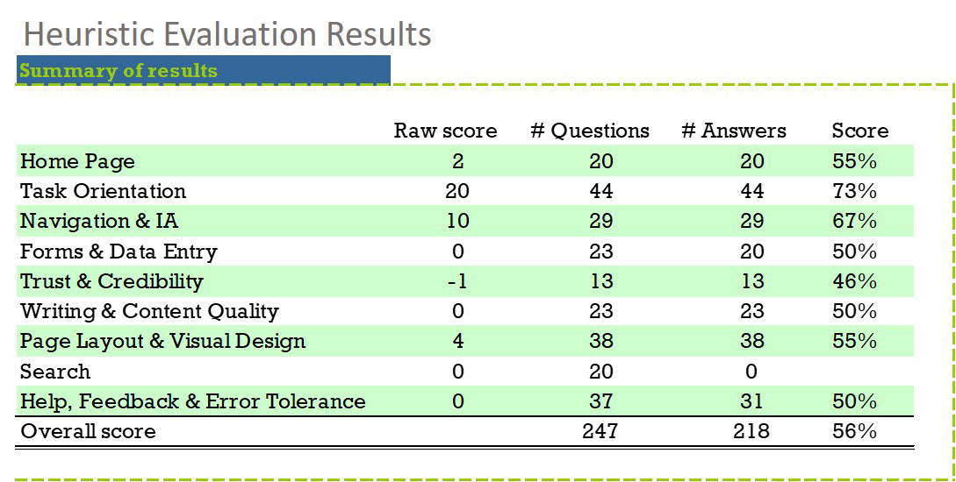Select Task Orientation score '73%'

tap(854, 191)
